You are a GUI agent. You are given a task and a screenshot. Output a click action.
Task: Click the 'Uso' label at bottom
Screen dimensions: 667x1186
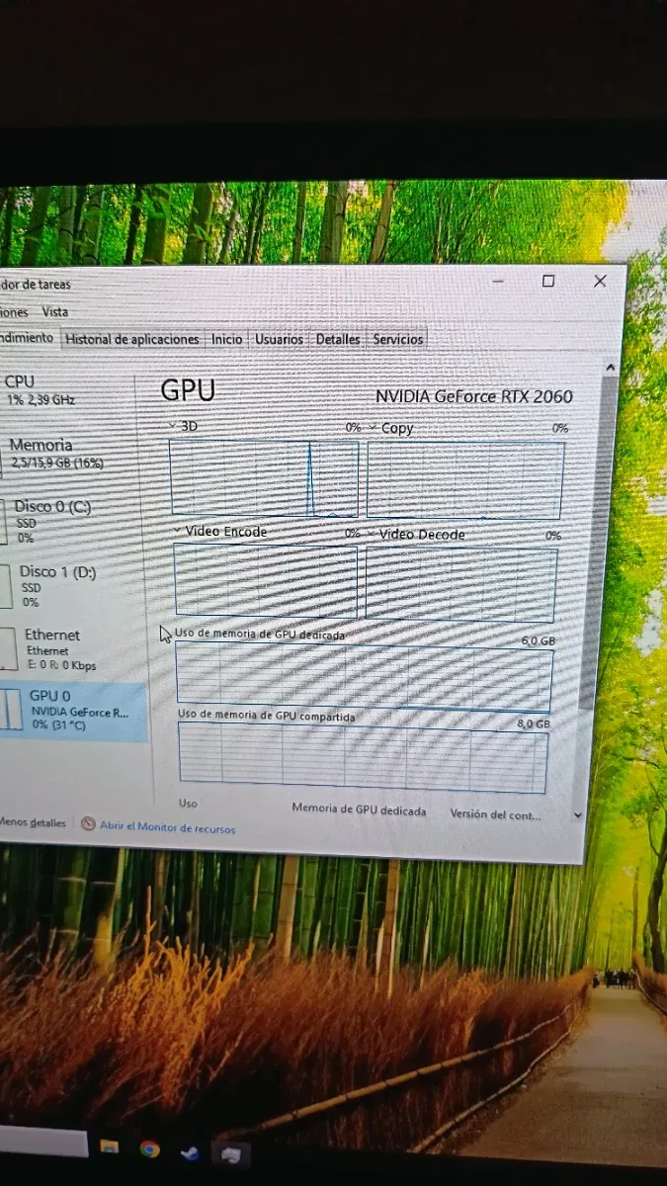click(x=188, y=804)
